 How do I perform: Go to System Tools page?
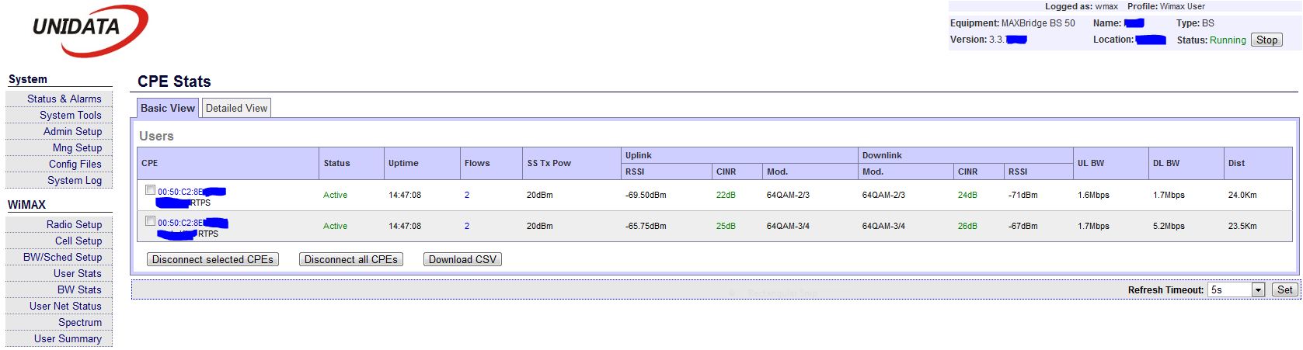click(71, 115)
